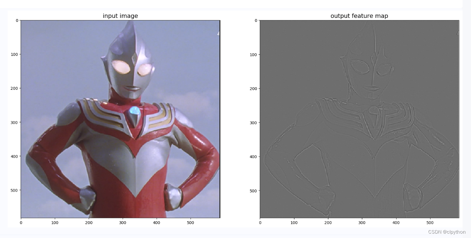Click y-axis tick 500 beside input image
This screenshot has height=238, width=471.
[x=14, y=190]
